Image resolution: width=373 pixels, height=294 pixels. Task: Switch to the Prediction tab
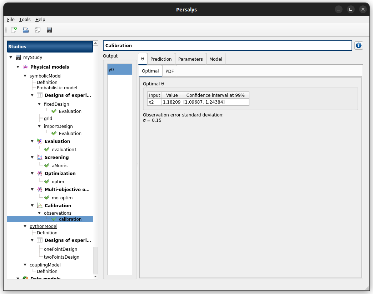pos(161,59)
